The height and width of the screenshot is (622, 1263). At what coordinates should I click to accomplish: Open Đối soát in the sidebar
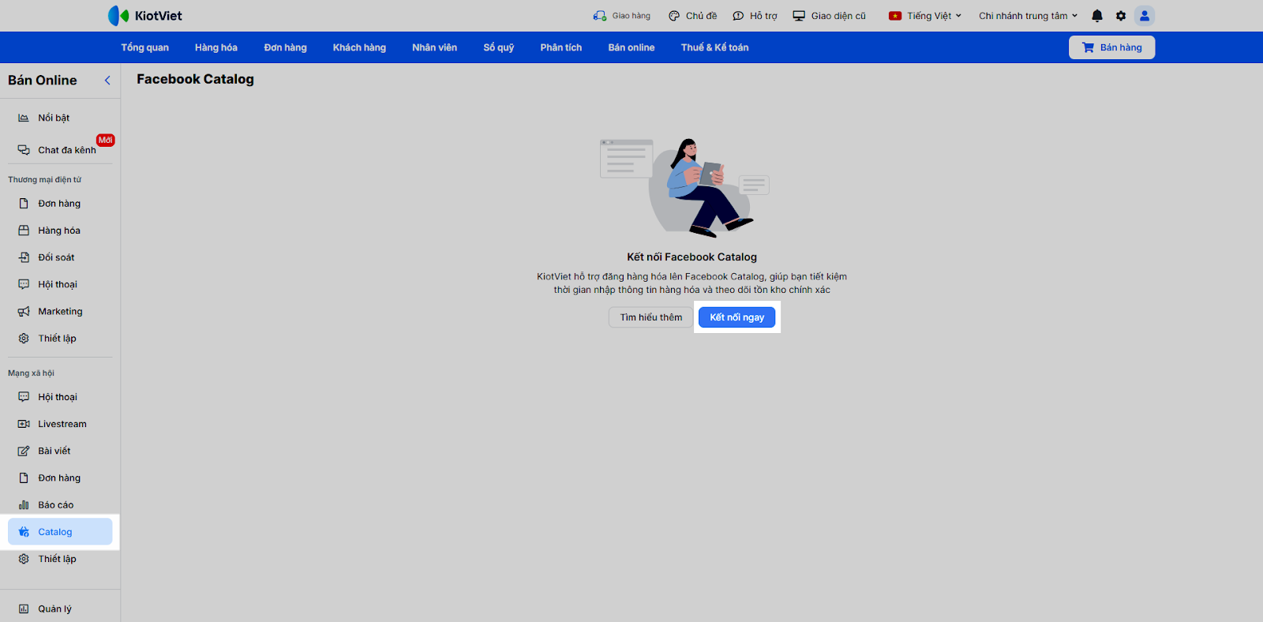click(60, 257)
